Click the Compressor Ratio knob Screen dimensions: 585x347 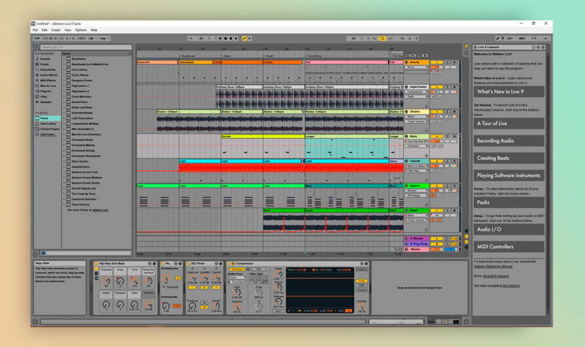(278, 274)
